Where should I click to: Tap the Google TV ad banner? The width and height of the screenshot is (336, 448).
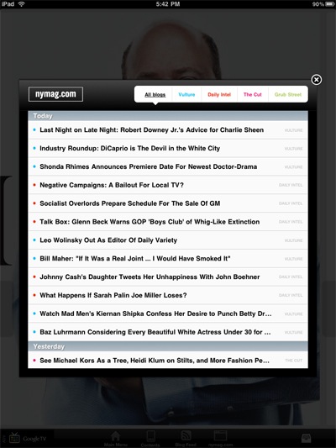[x=28, y=438]
